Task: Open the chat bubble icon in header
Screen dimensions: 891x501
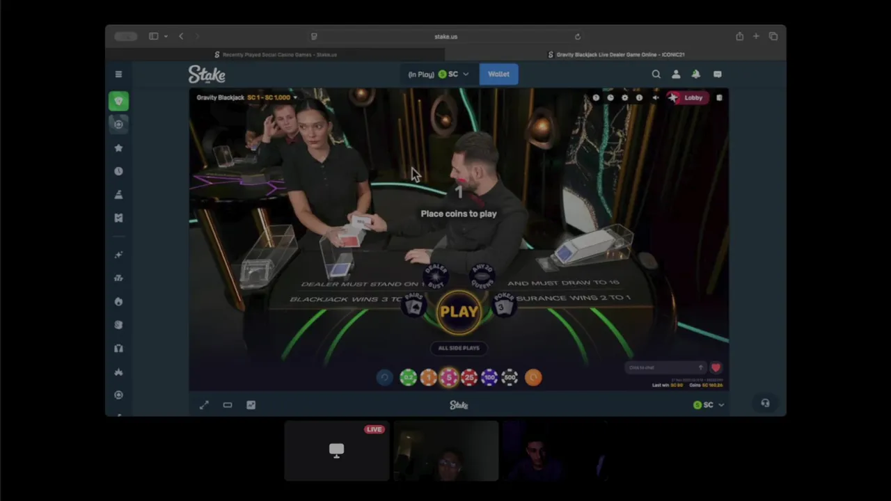Action: 718,74
